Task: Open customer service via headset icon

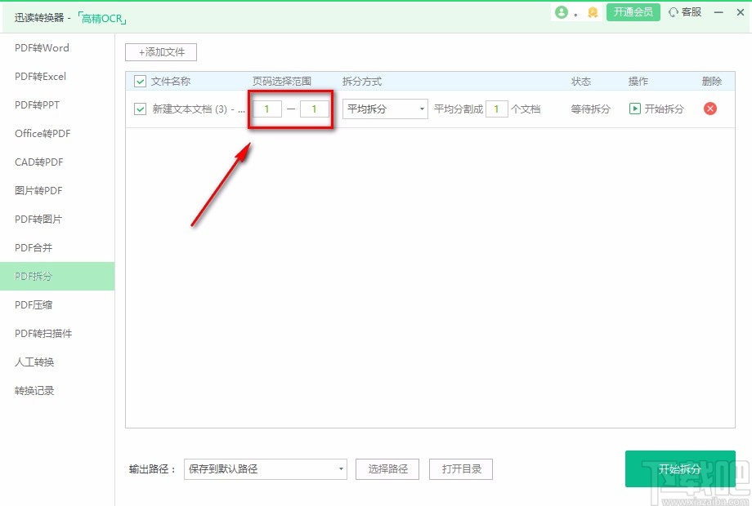Action: [x=677, y=12]
